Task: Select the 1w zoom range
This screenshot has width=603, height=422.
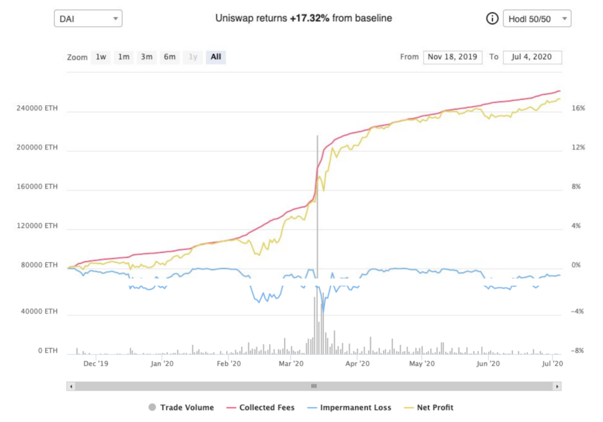Action: click(100, 57)
